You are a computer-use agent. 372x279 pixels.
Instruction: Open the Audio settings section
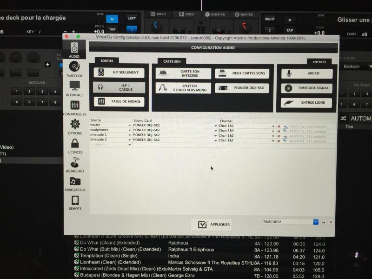(x=74, y=50)
